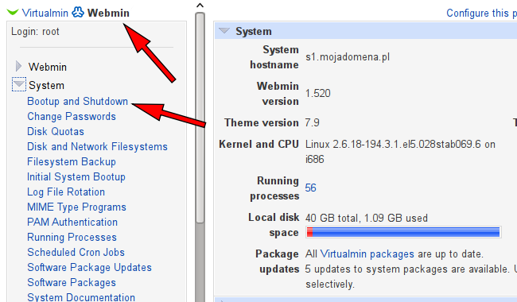Click the local disk space usage bar
The width and height of the screenshot is (517, 302).
pos(403,232)
